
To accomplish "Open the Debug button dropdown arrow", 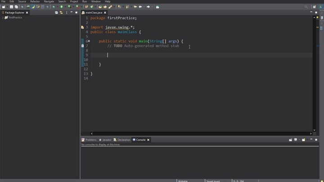I will pos(57,7).
